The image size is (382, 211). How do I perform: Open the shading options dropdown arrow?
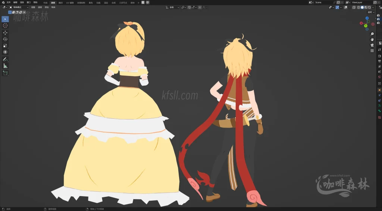[x=373, y=7]
